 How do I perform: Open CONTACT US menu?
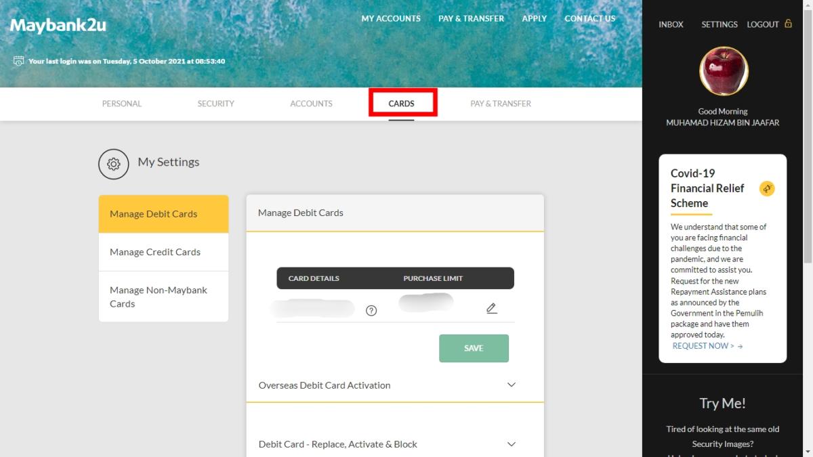(x=590, y=18)
